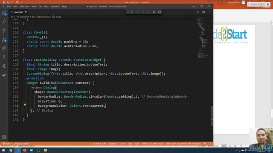273x153 pixels.
Task: Open the Explorer view in activity bar
Action: [4, 13]
